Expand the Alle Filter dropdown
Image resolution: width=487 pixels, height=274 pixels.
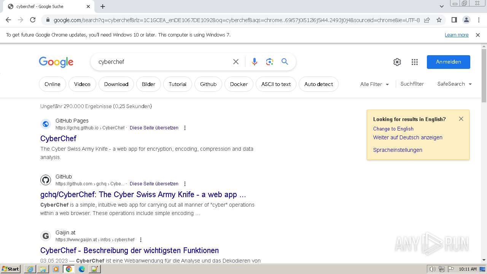[375, 84]
